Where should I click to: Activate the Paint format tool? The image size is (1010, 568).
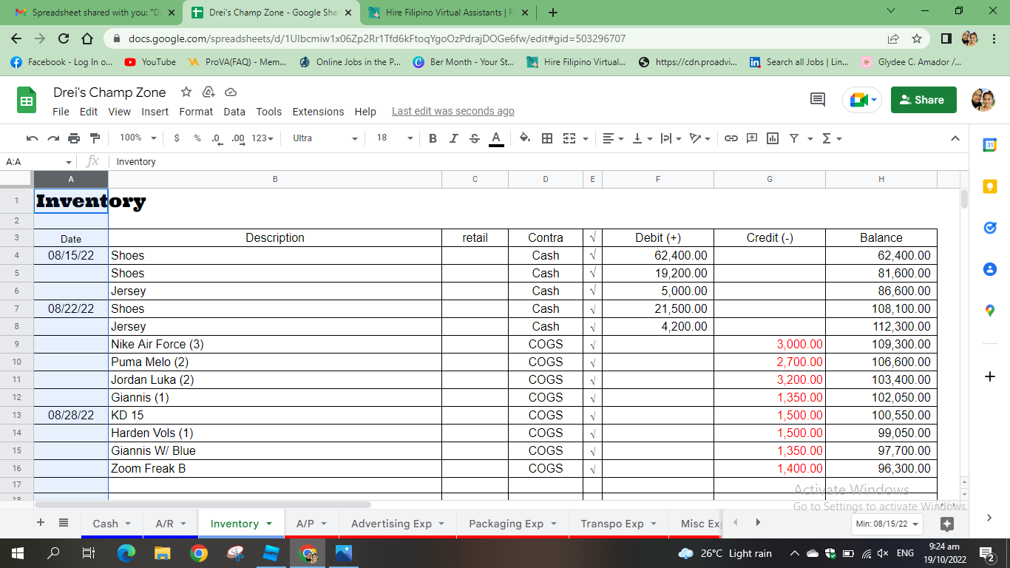tap(95, 138)
